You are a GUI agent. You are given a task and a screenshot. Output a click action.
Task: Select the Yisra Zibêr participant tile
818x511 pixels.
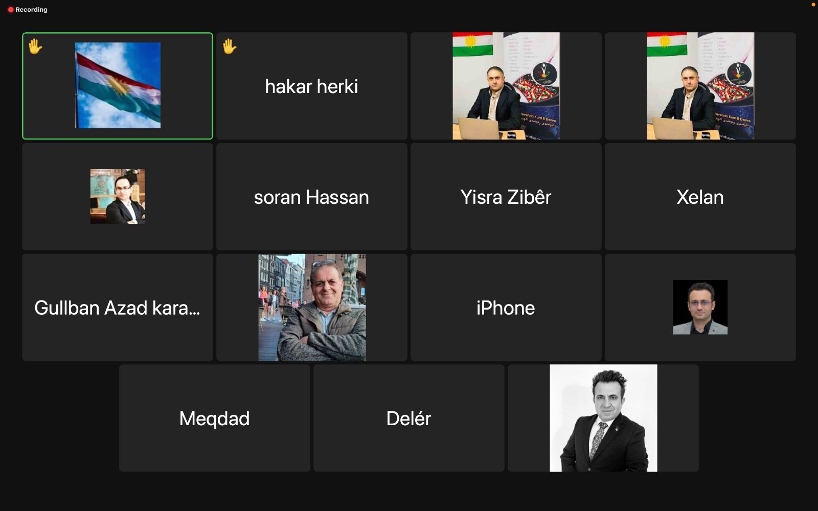[x=506, y=197]
